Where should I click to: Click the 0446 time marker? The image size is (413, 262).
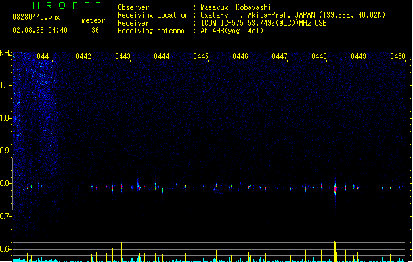(x=240, y=56)
